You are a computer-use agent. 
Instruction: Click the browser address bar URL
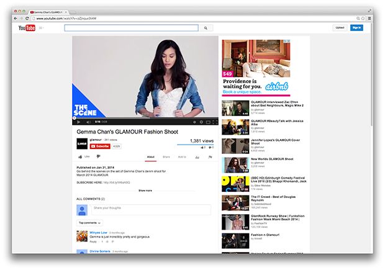[x=66, y=19]
